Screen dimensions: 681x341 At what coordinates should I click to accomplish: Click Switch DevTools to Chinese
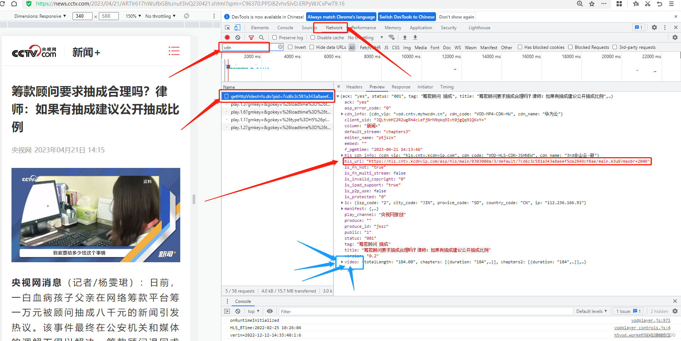pos(407,17)
